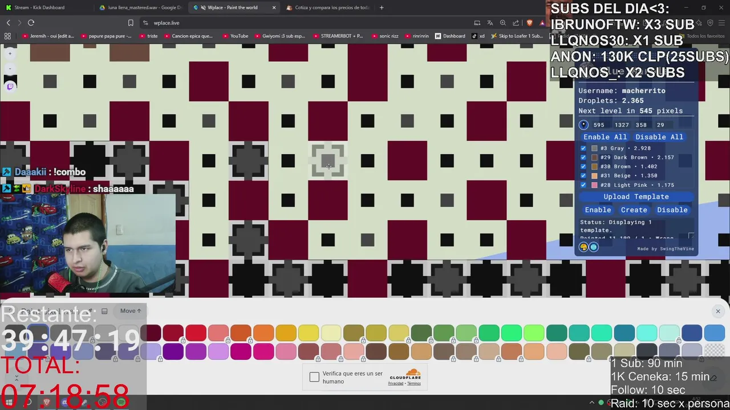730x410 pixels.
Task: Click the template Enable button
Action: point(598,210)
